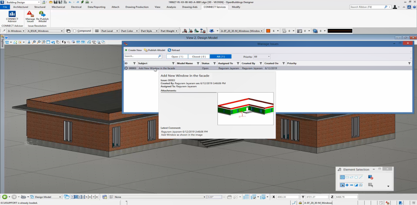
Task: Click the Re-Publish iModel ribbon icon
Action: coord(42,17)
